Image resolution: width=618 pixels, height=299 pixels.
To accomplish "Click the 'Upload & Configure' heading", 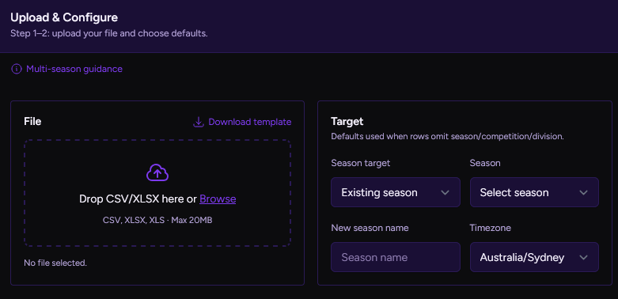I will [x=64, y=17].
